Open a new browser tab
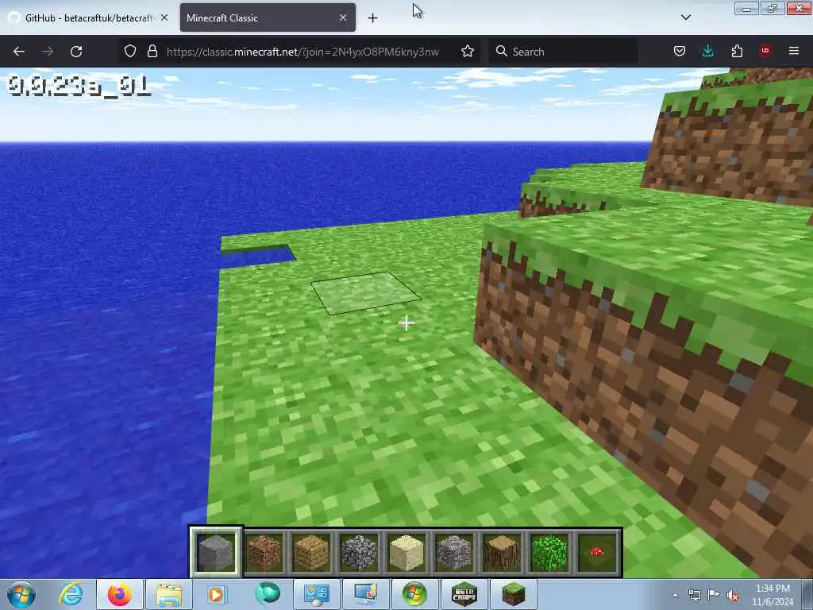Screen dimensions: 813x610 coord(373,18)
